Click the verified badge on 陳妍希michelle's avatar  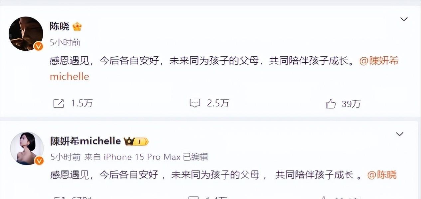(x=40, y=161)
